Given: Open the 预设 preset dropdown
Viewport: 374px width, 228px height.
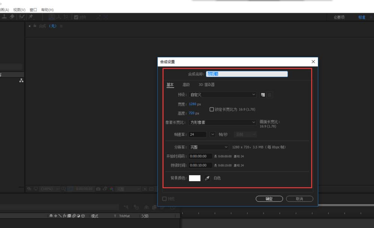Looking at the screenshot, I should [x=222, y=95].
